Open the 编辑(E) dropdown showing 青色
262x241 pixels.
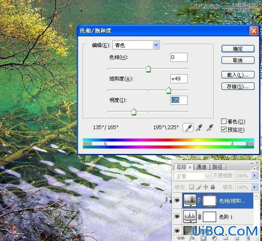pyautogui.click(x=136, y=45)
